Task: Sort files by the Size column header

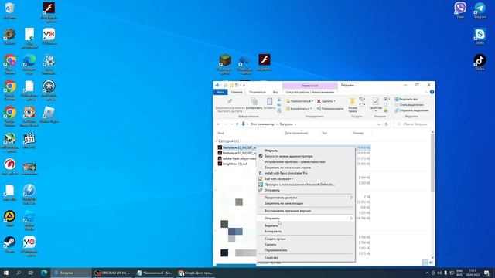Action: pyautogui.click(x=358, y=133)
